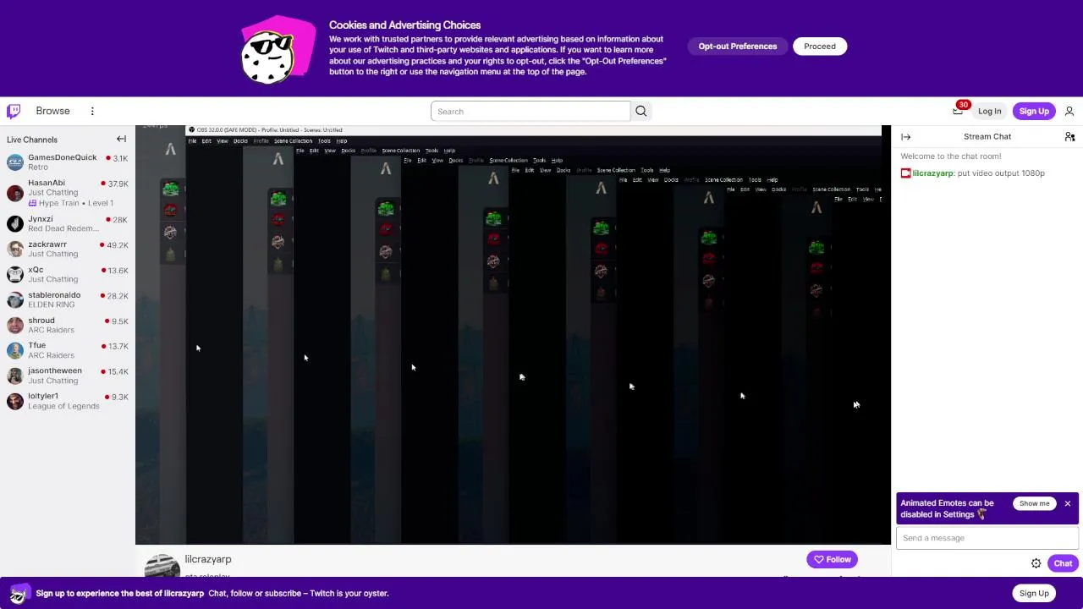The image size is (1083, 609).
Task: Open notifications inbox with 30 badge
Action: [x=959, y=110]
